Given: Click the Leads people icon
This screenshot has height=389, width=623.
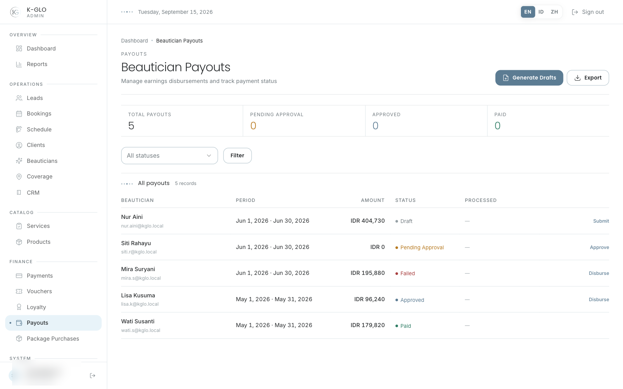Looking at the screenshot, I should point(19,98).
